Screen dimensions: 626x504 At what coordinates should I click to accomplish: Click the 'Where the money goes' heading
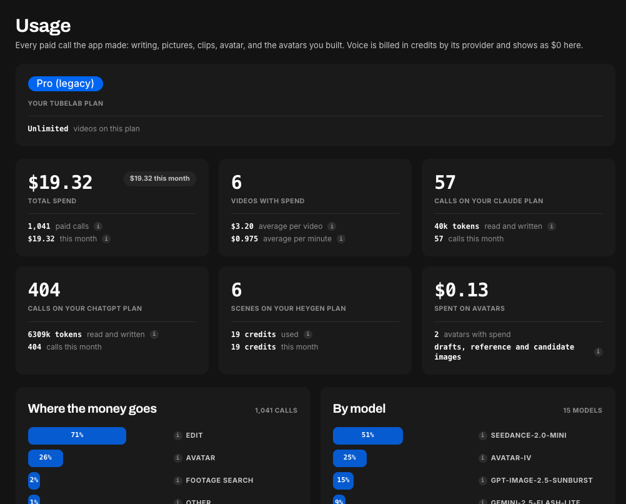click(x=92, y=409)
